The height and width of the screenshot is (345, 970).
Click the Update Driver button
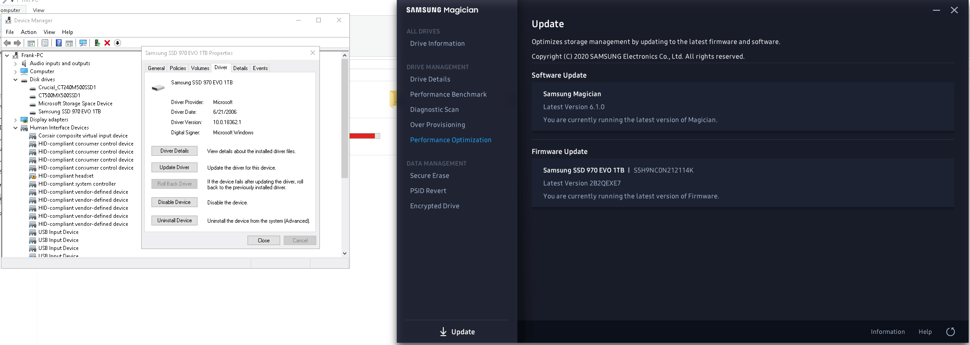[174, 167]
